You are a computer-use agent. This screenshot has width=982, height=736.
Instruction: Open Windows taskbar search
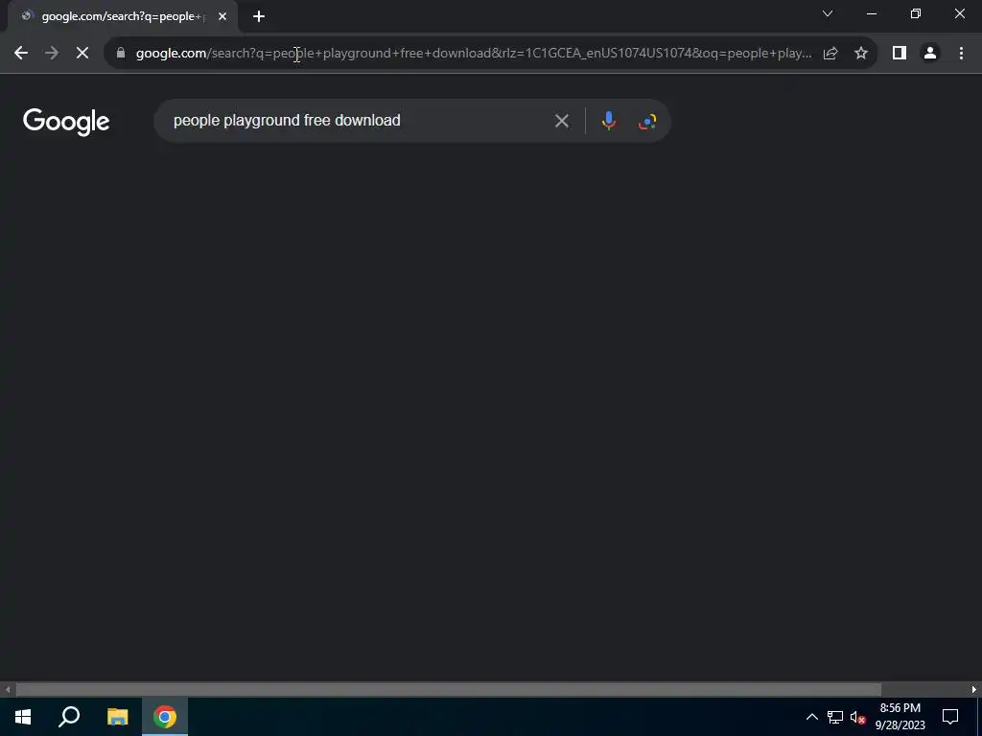(x=69, y=717)
